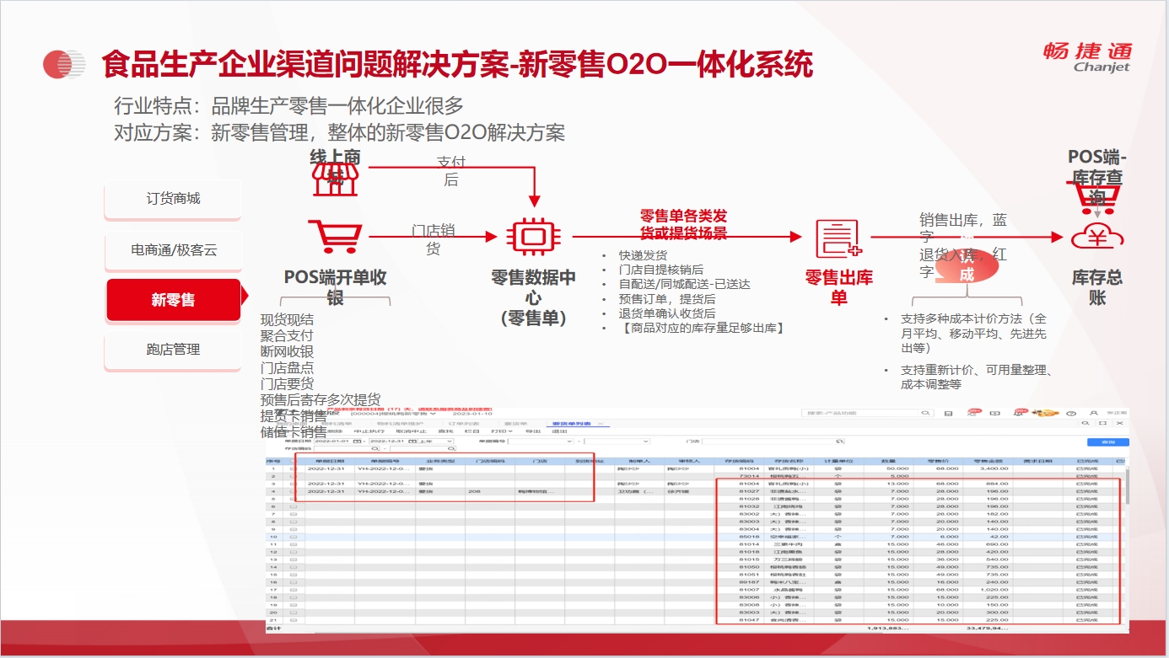1169x658 pixels.
Task: Click the Chanjet logo in top corner
Action: point(1087,56)
